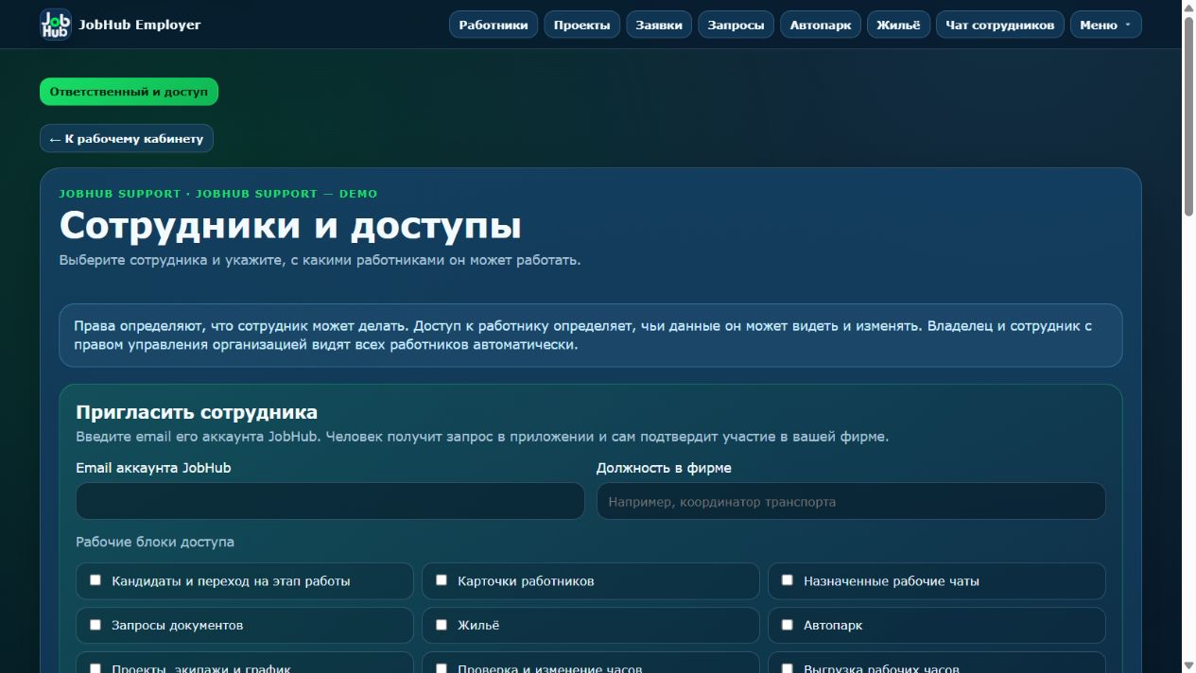The image size is (1196, 673).
Task: Click the JobHub Employer title text
Action: tap(140, 25)
